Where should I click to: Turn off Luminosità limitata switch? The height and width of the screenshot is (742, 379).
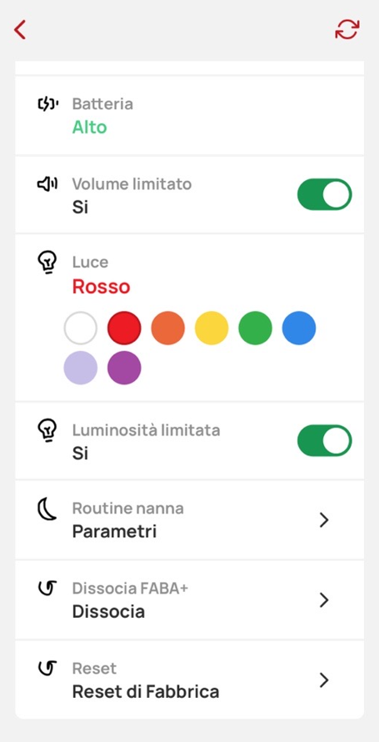point(325,440)
